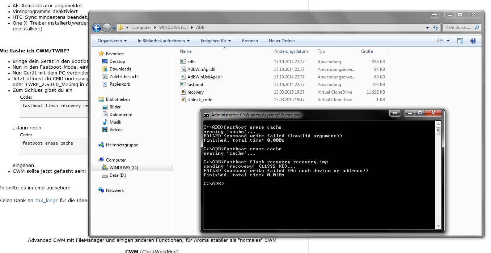Select Bibliotheken in the navigation pane
The width and height of the screenshot is (491, 253).
tap(118, 99)
